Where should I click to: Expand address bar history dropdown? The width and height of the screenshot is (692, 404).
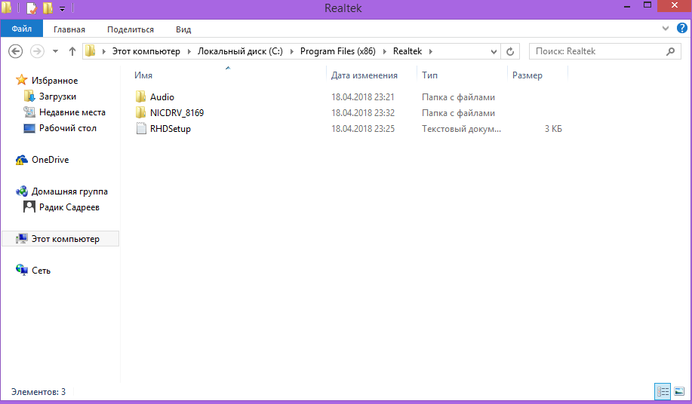pyautogui.click(x=494, y=51)
